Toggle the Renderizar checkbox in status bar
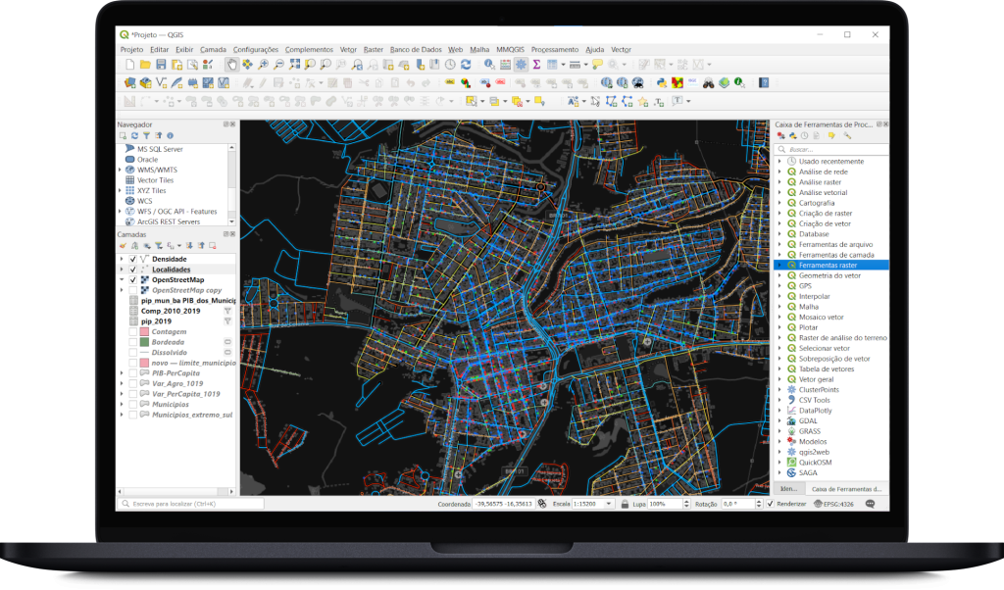This screenshot has width=1004, height=590. pyautogui.click(x=771, y=505)
